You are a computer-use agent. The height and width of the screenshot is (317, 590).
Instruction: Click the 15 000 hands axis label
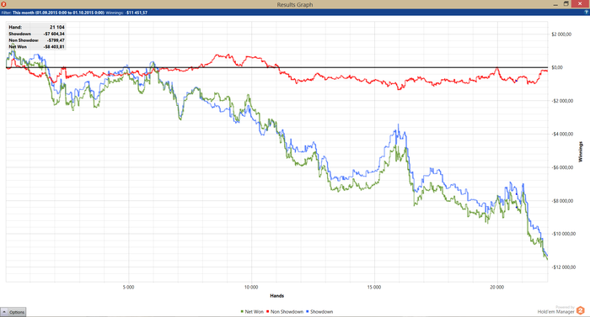(374, 288)
